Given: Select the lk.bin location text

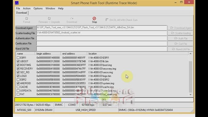Looking at the screenshot, I should point(99,61).
